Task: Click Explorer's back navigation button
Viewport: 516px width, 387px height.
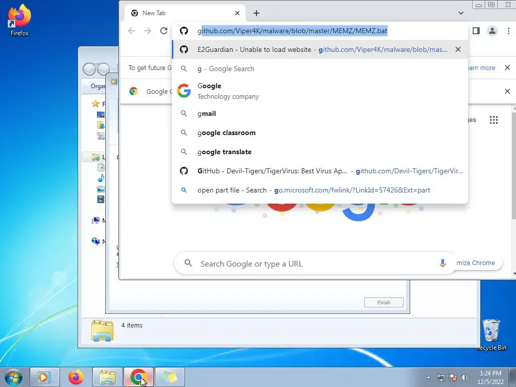Action: tap(89, 69)
